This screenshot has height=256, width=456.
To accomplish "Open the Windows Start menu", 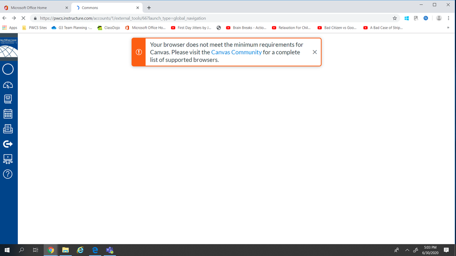I will tap(7, 250).
